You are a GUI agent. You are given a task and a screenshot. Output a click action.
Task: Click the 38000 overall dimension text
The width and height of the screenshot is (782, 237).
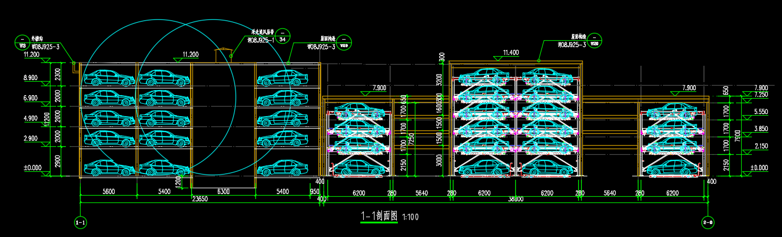click(x=515, y=199)
